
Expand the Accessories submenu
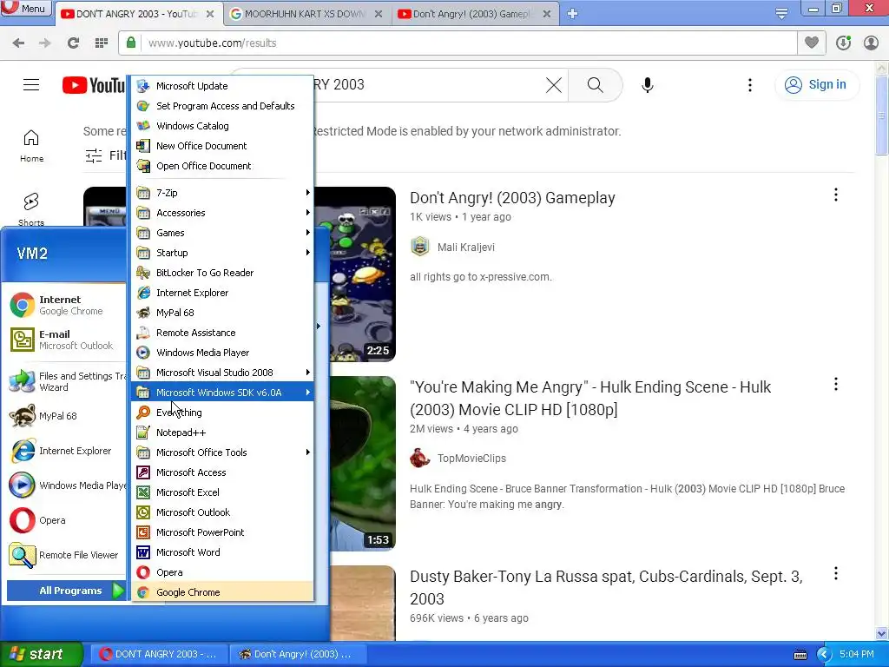(x=222, y=213)
